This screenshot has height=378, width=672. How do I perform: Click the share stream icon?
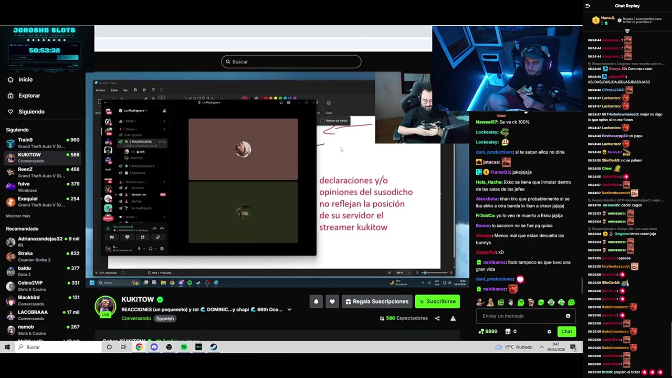437,318
